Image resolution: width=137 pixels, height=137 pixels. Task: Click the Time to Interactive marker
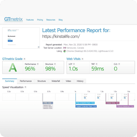(125, 106)
